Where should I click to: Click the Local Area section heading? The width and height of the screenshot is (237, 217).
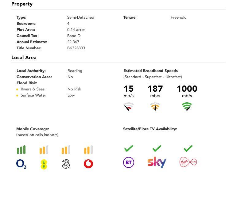24,58
